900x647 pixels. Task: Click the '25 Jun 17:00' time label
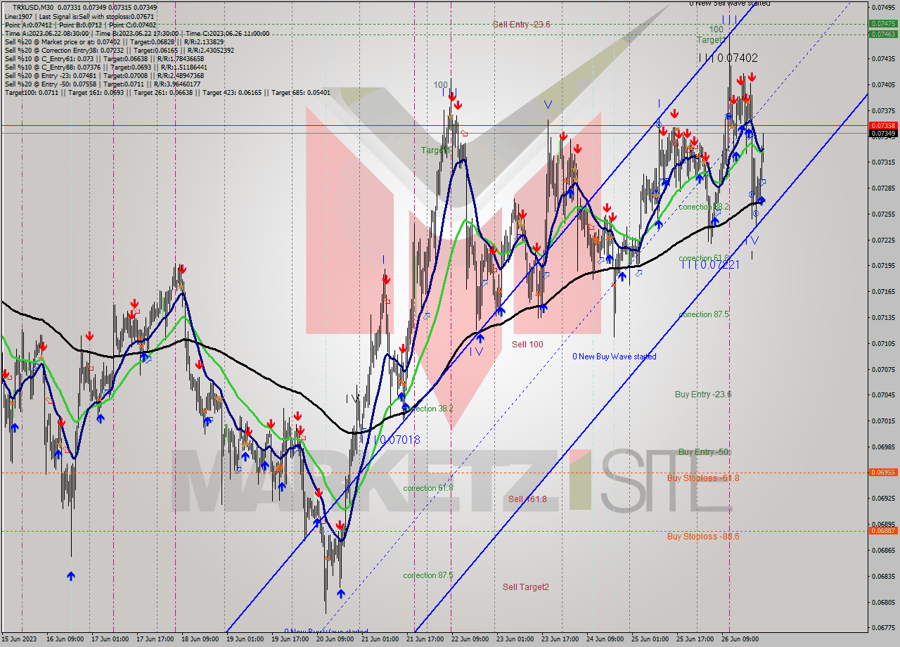(694, 639)
